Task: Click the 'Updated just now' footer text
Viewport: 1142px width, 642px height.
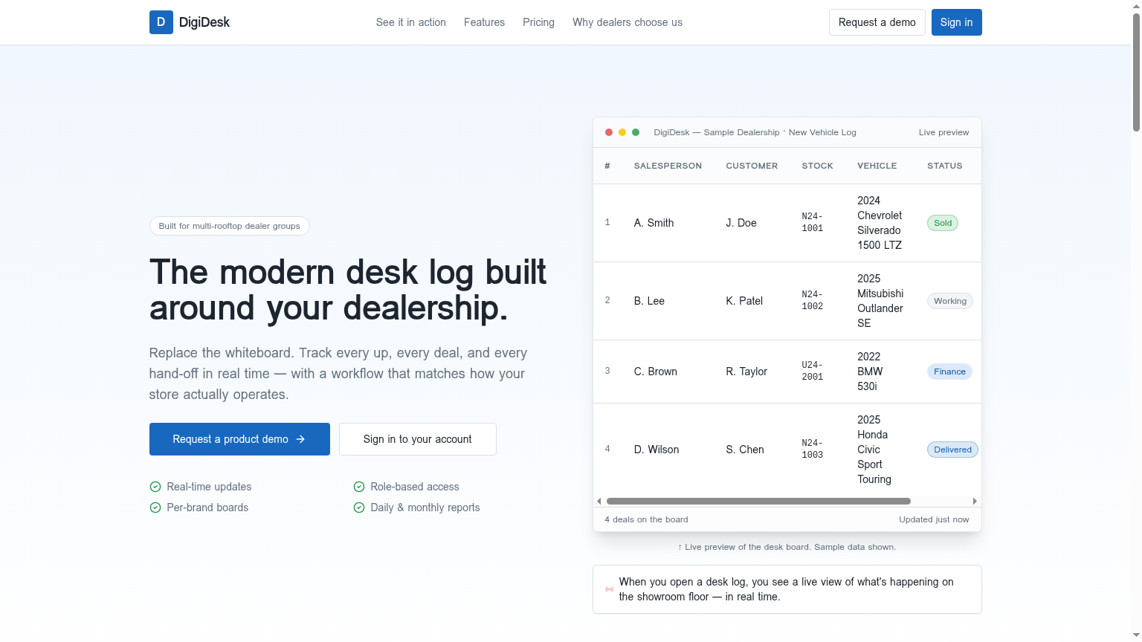Action: 934,519
